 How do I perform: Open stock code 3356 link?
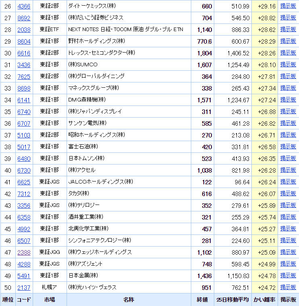(x=24, y=205)
